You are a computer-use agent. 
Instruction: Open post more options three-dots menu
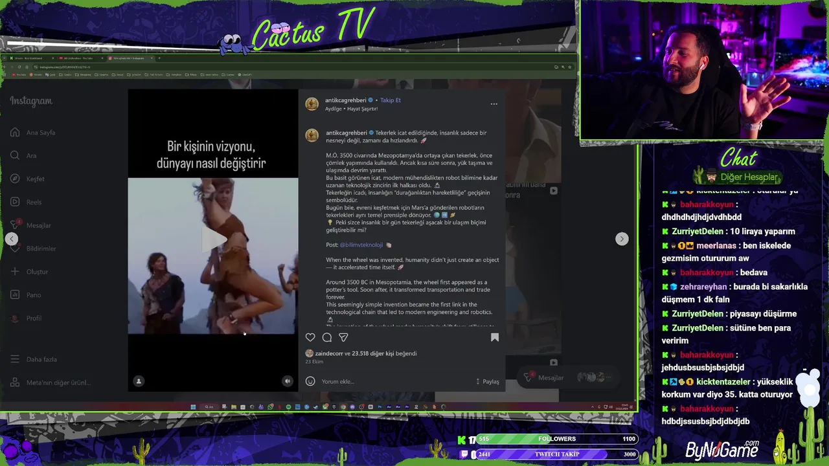click(x=494, y=104)
